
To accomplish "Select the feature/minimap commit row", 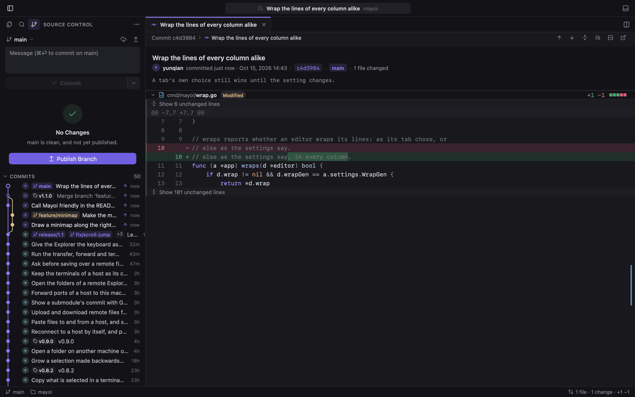I will [73, 215].
